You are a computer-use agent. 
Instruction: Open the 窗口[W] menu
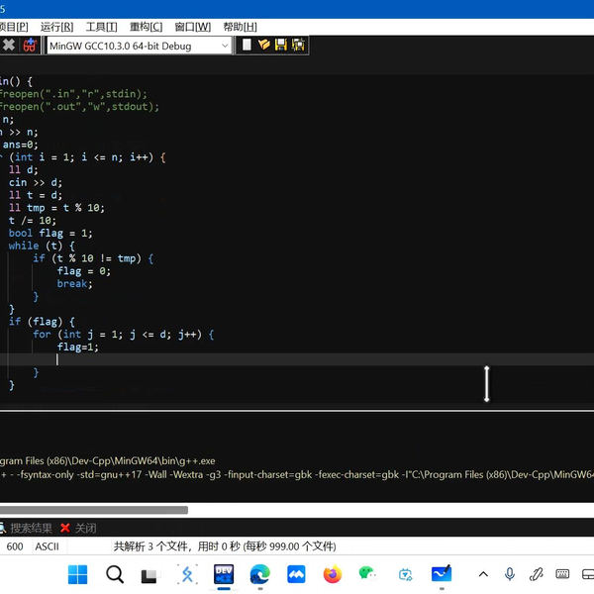pyautogui.click(x=192, y=27)
